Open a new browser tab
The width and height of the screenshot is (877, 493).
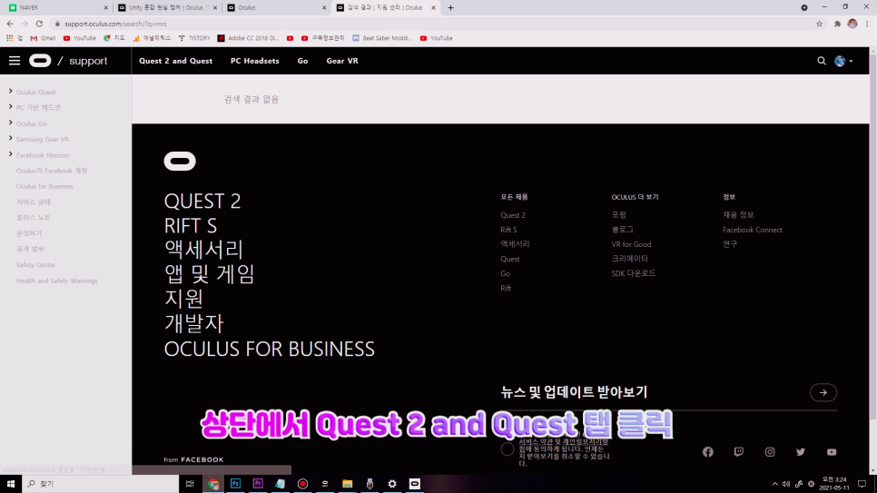coord(451,8)
